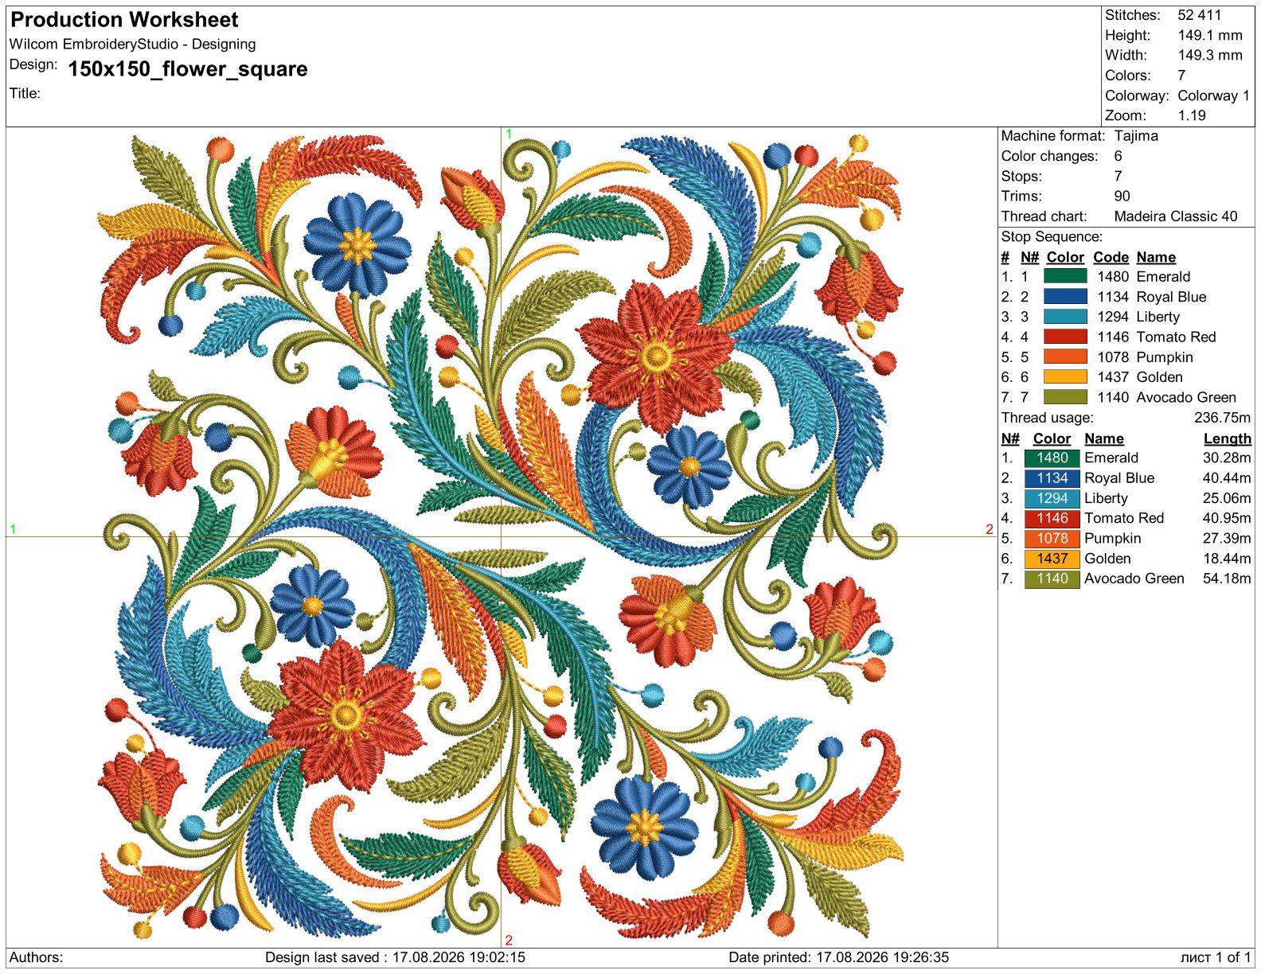This screenshot has height=974, width=1261.
Task: Select the Height value "149.1 mm"
Action: tap(1210, 35)
